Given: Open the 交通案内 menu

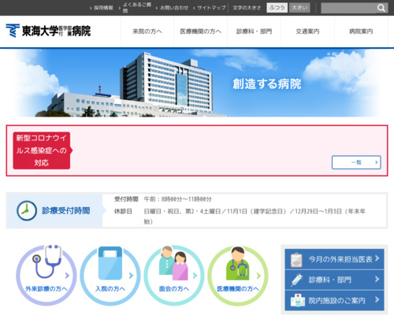Looking at the screenshot, I should pos(307,31).
